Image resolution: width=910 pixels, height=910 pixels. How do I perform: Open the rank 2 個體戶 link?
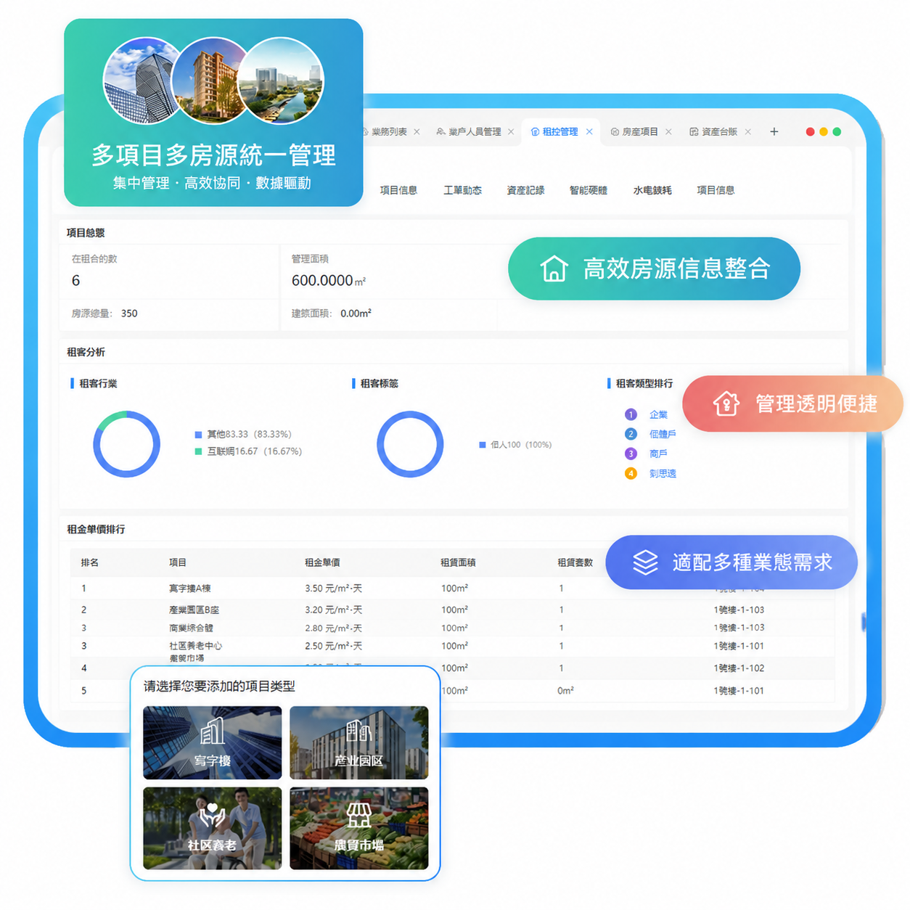(x=663, y=434)
